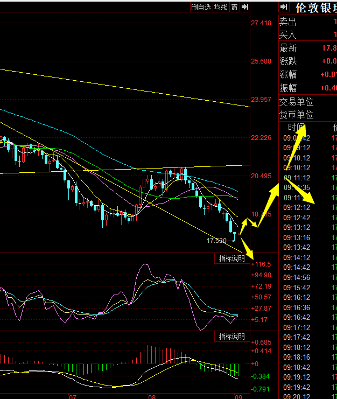
Task: Click the +27.87 indicator axis label
Action: [x=261, y=309]
